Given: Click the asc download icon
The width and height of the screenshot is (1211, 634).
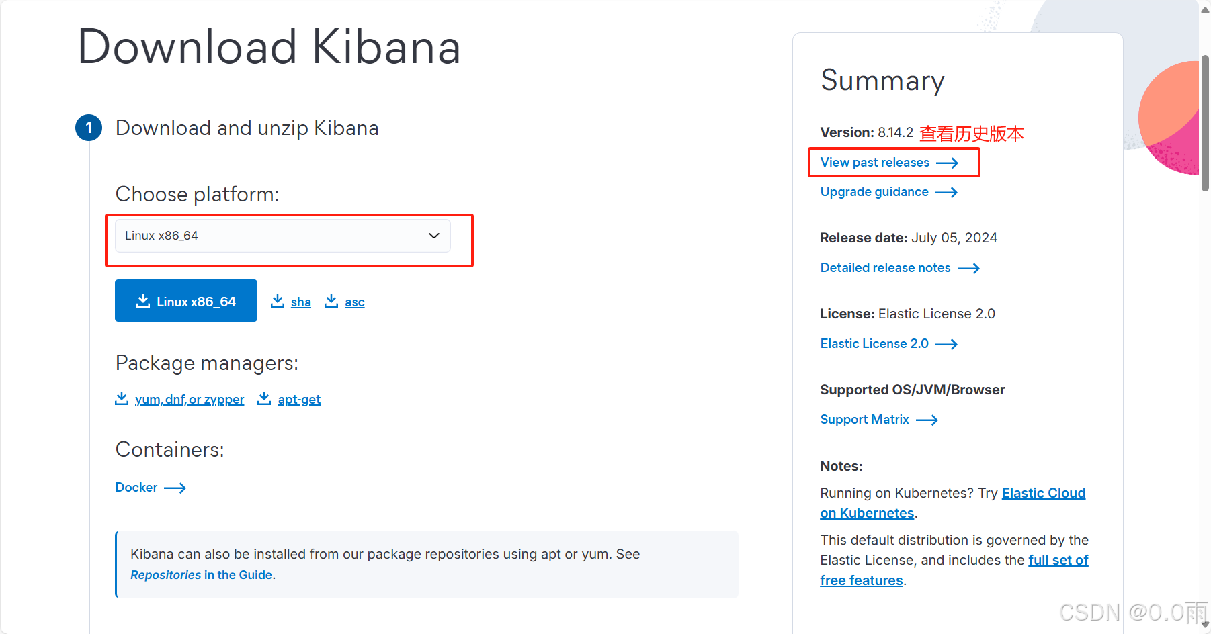Looking at the screenshot, I should pyautogui.click(x=331, y=301).
